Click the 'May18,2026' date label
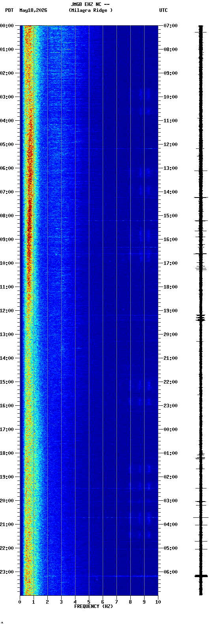Screen dimensions: 218x627 click(33, 10)
